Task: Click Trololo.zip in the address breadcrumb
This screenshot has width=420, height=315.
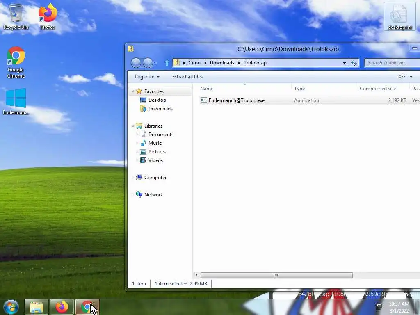Action: pyautogui.click(x=255, y=63)
